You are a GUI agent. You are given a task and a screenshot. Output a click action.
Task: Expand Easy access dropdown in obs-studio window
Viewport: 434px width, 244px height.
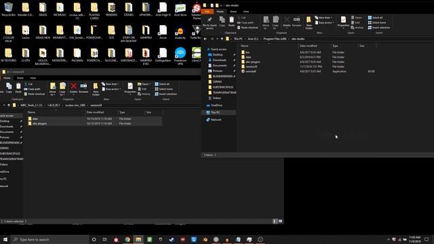click(x=324, y=22)
